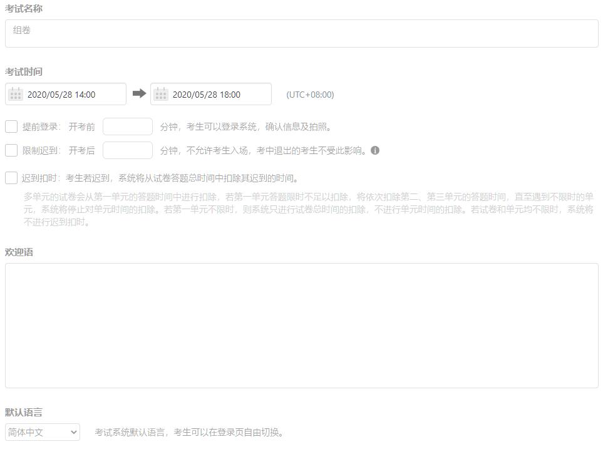This screenshot has width=603, height=449.
Task: Click the end time field 2020/05/28 18:00
Action: pyautogui.click(x=211, y=94)
